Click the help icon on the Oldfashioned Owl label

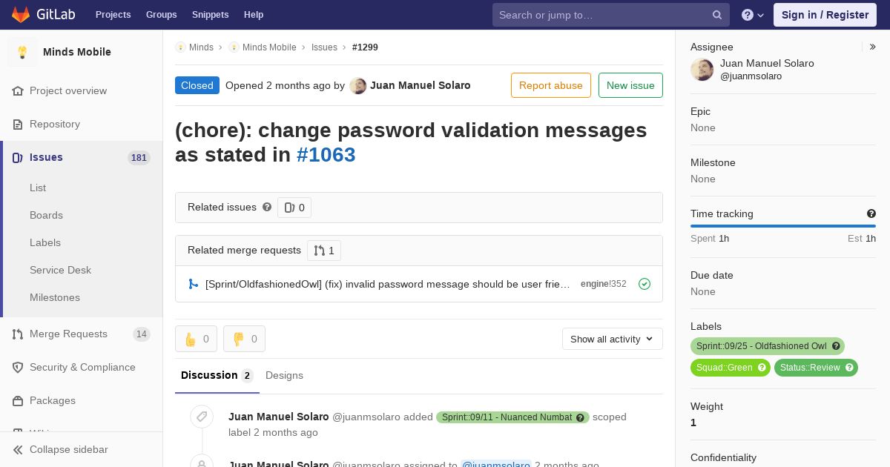pos(837,346)
